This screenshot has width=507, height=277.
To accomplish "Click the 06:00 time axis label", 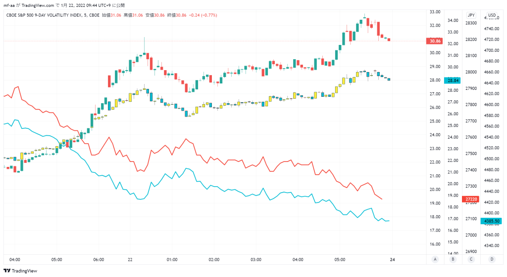I will [99, 260].
